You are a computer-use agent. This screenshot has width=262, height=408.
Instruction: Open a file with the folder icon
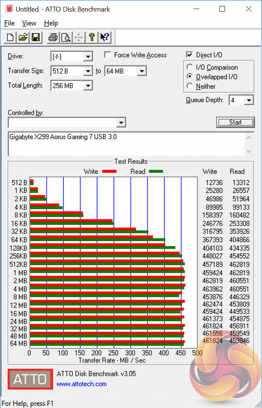coord(23,37)
